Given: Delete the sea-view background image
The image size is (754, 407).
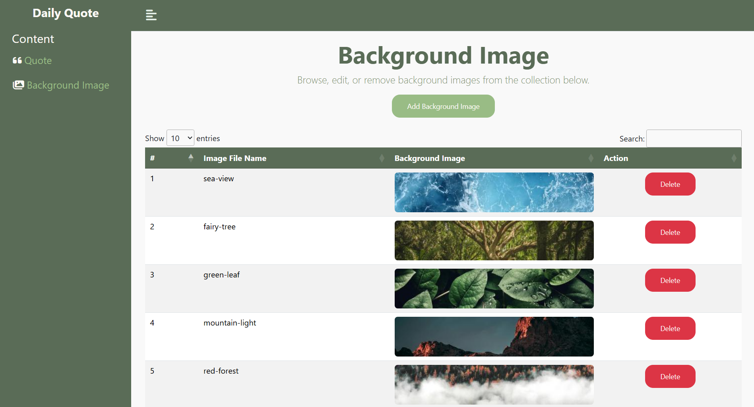Looking at the screenshot, I should (x=670, y=184).
